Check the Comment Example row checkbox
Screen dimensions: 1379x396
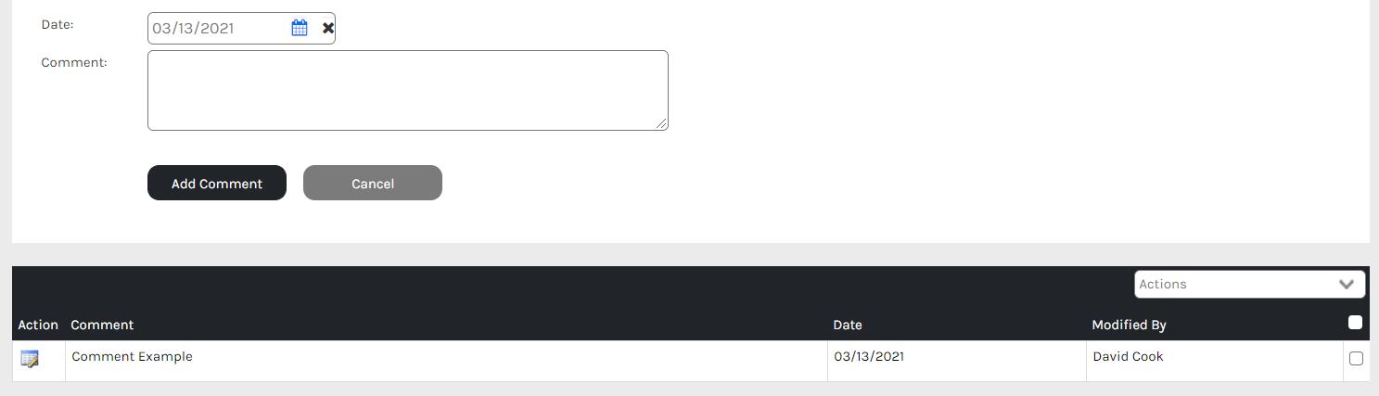click(x=1356, y=359)
